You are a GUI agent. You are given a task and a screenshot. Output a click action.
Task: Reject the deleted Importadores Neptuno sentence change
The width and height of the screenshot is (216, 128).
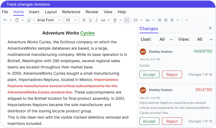[x=172, y=121]
